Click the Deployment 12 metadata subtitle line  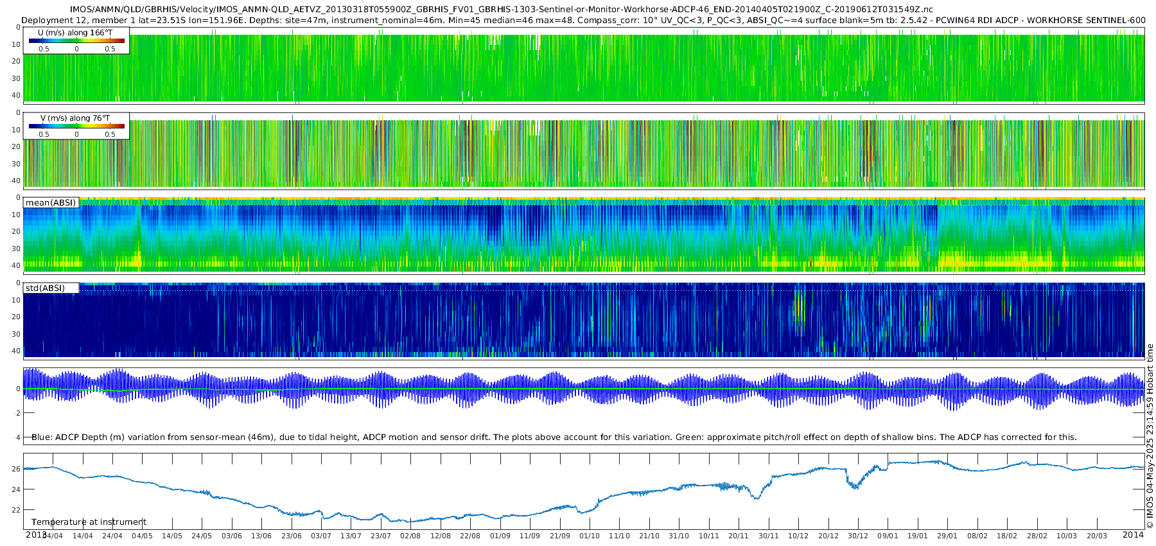[583, 21]
